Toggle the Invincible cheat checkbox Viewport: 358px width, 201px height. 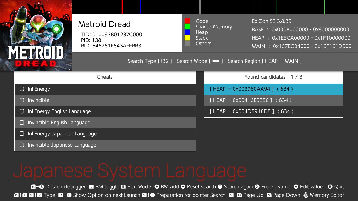(22, 100)
